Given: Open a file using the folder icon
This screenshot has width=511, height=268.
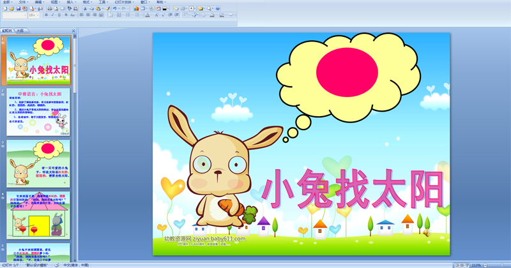Looking at the screenshot, I should pyautogui.click(x=11, y=8).
